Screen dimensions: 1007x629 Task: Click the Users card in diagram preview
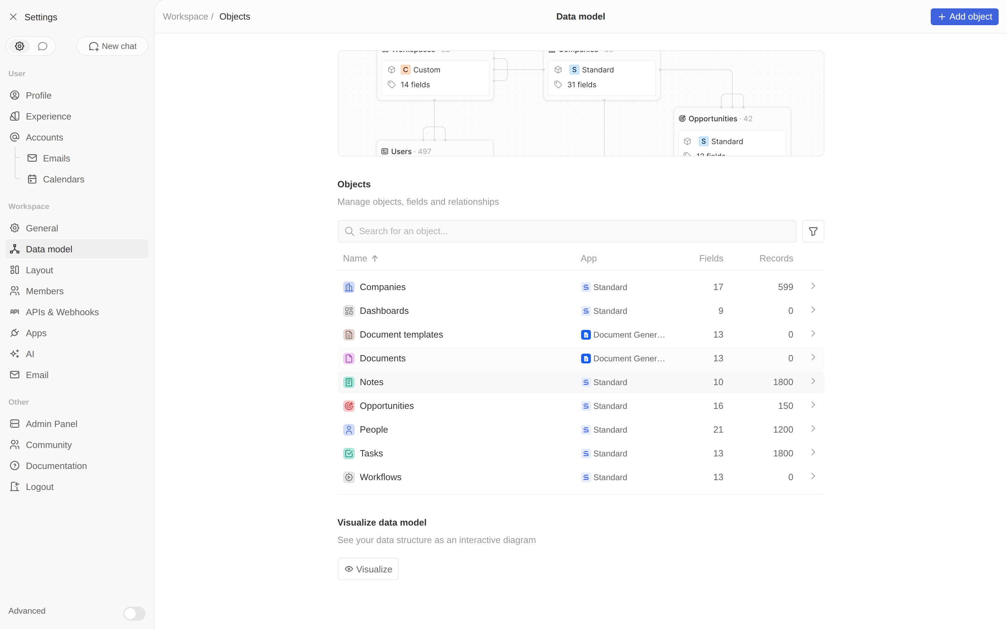click(435, 149)
